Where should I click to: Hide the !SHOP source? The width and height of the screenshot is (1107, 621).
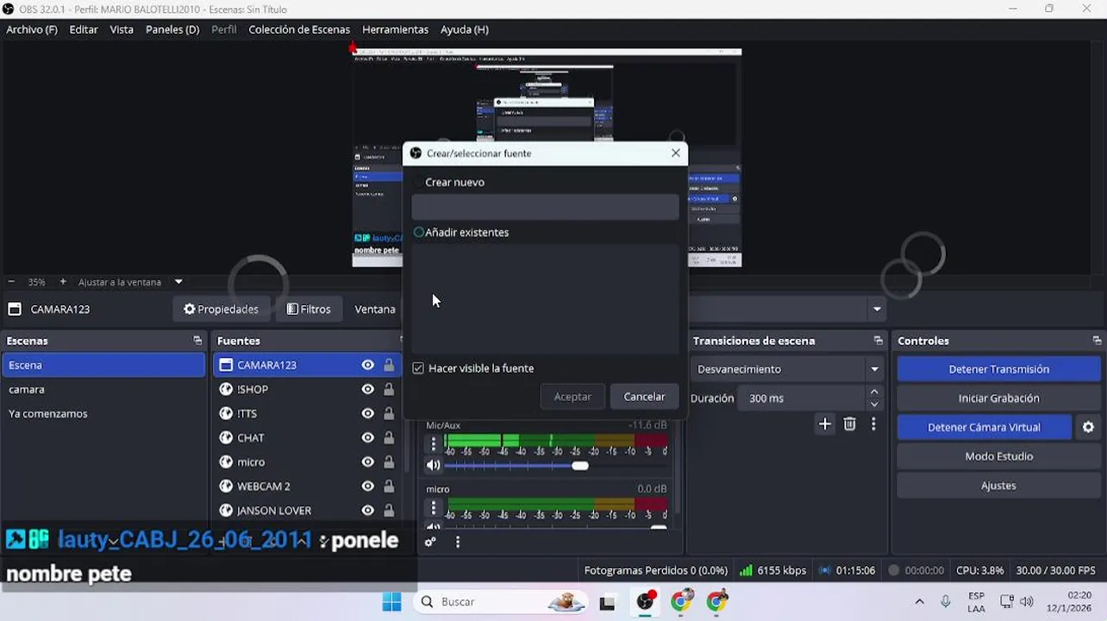click(368, 389)
